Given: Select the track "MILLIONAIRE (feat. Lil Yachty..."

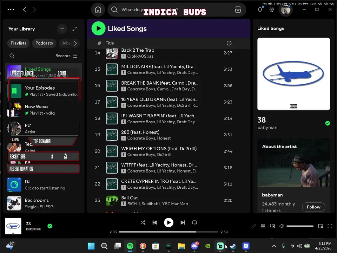Looking at the screenshot, I should (168, 69).
